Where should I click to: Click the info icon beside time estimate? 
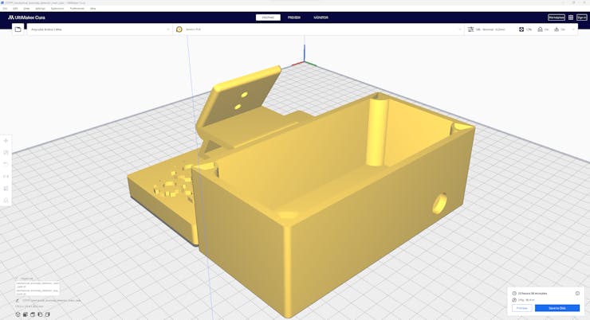pos(577,293)
